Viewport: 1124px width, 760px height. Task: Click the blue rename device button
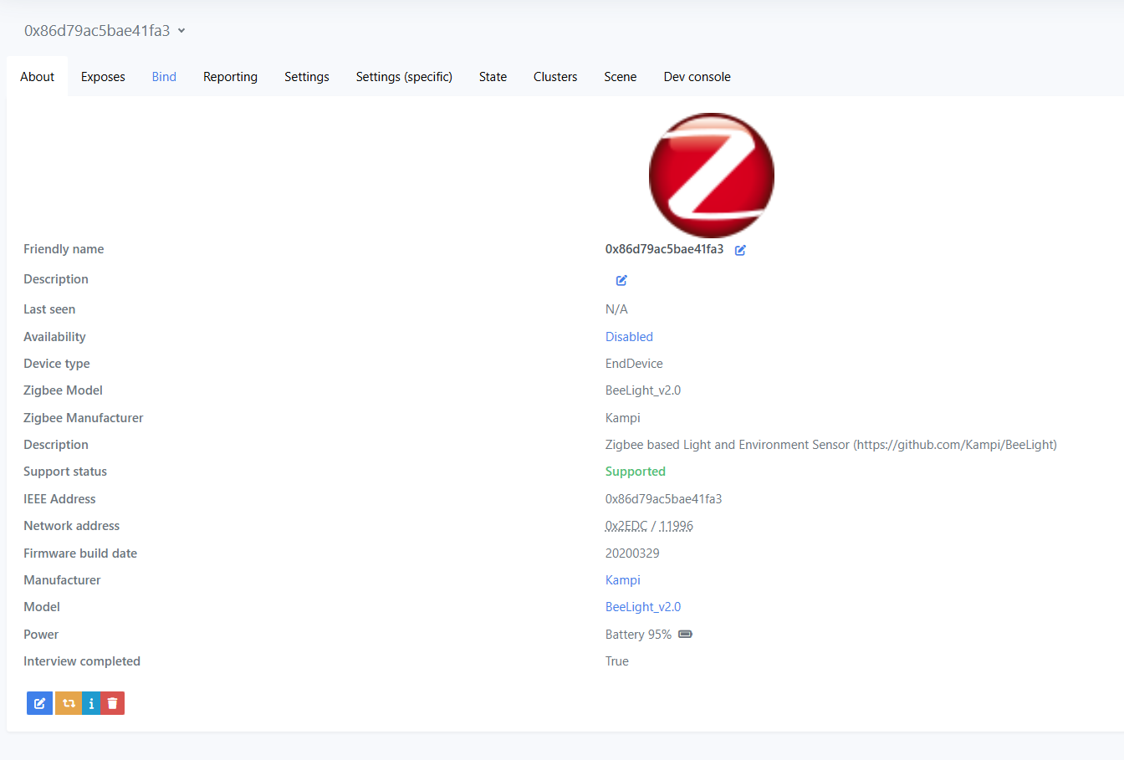click(39, 703)
